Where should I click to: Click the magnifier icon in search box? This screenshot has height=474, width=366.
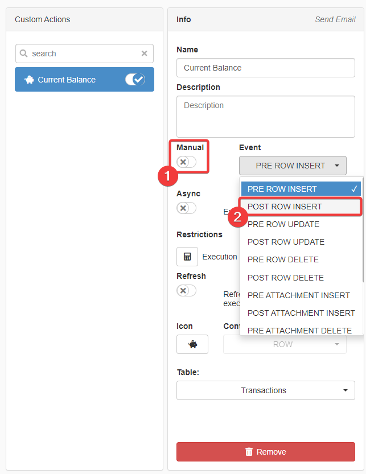point(24,53)
